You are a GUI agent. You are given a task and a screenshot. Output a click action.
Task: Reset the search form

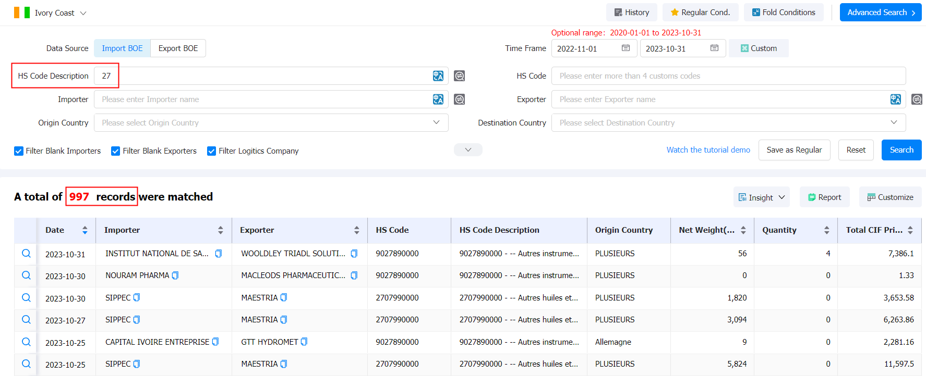tap(856, 150)
